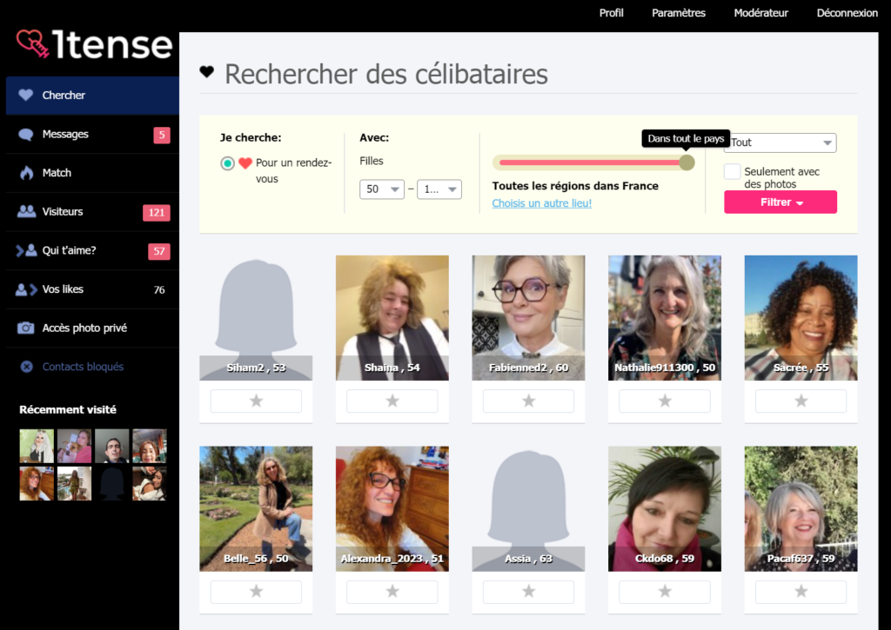
Task: Favorite Alexandra_2023 using the star
Action: (392, 592)
